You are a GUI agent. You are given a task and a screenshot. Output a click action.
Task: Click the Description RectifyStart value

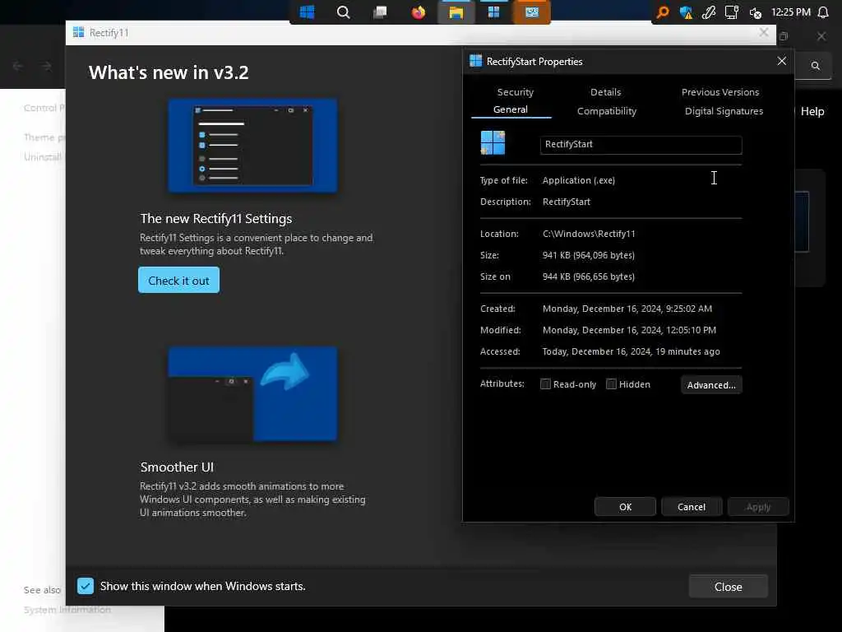point(566,202)
